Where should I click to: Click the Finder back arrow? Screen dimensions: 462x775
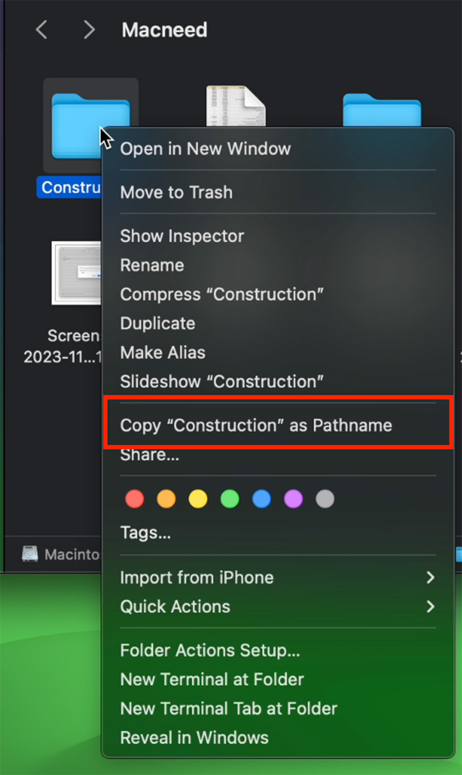click(41, 30)
